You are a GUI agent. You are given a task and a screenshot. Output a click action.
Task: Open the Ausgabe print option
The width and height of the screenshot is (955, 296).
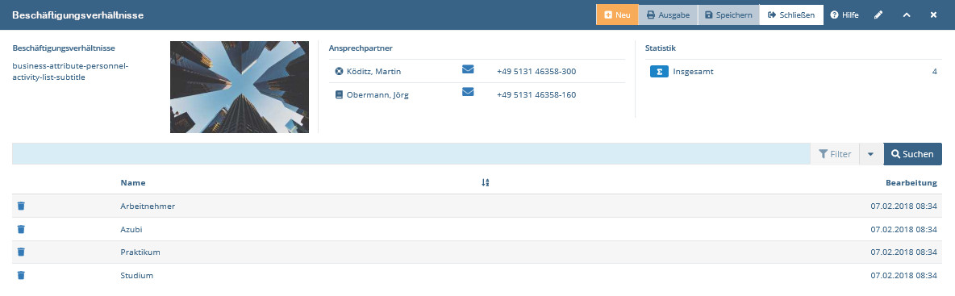[x=668, y=15]
